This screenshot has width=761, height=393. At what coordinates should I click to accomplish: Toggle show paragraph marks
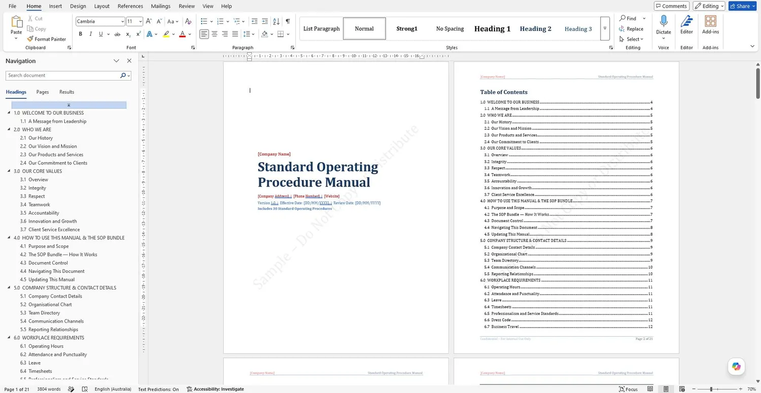(x=288, y=21)
